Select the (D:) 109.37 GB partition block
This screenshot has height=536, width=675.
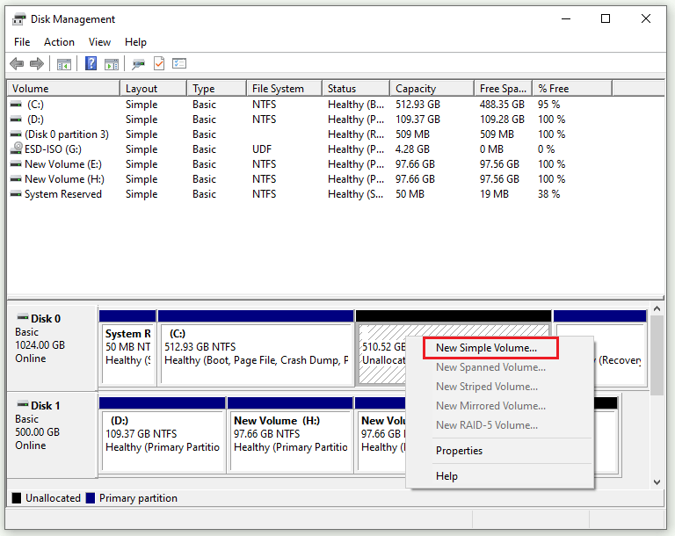pyautogui.click(x=163, y=435)
